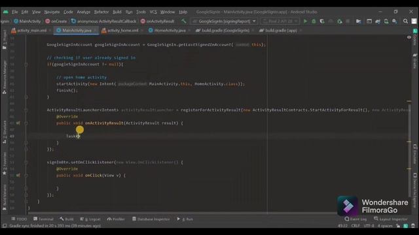Click the tool windows quick-access icon bottom-left

click(x=5, y=226)
